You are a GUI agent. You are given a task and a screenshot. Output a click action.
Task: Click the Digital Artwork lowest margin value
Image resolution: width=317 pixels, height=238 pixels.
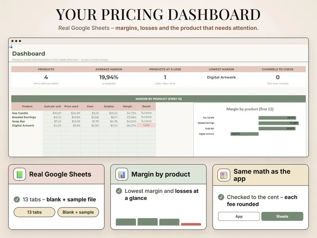(222, 77)
